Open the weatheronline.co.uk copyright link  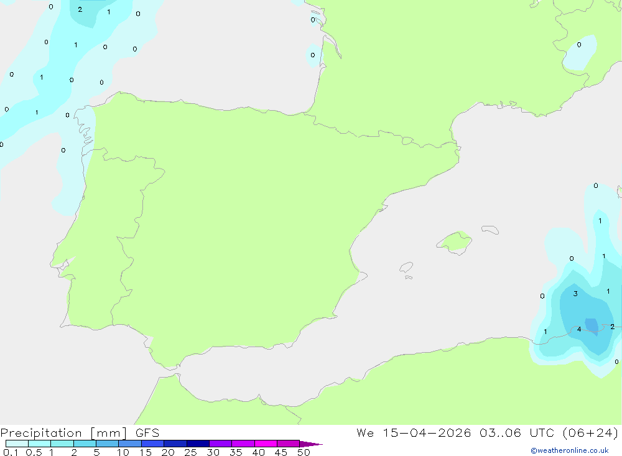(x=570, y=450)
